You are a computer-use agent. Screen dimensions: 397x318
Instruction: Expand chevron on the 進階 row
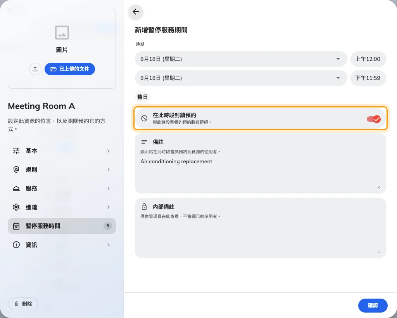click(109, 207)
